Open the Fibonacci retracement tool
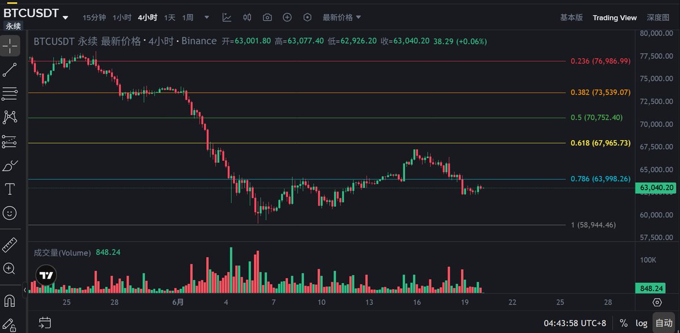The image size is (680, 333). tap(10, 93)
